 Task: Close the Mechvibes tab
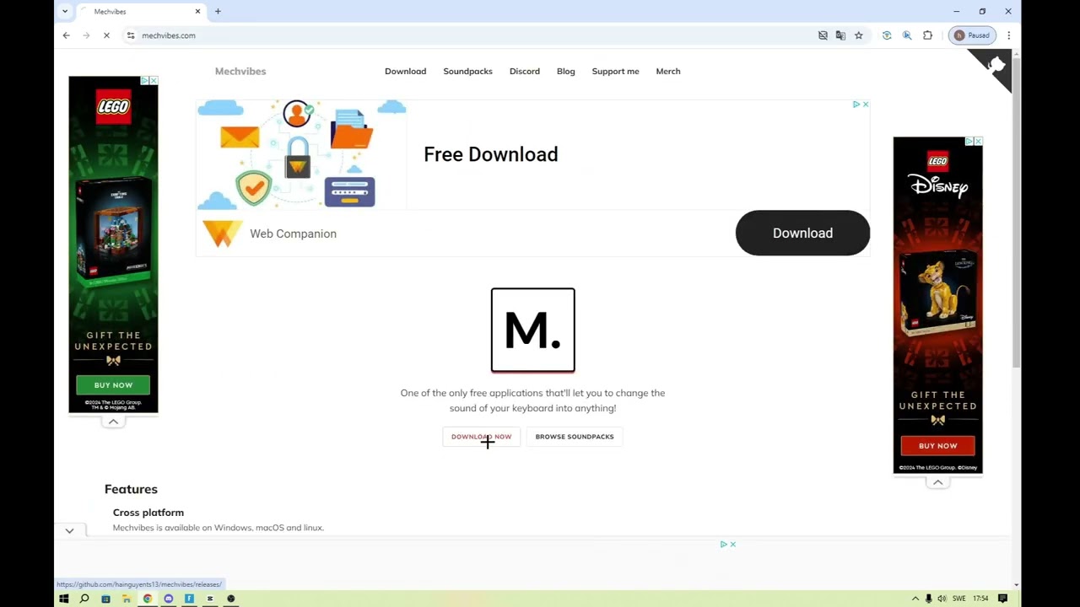(198, 11)
